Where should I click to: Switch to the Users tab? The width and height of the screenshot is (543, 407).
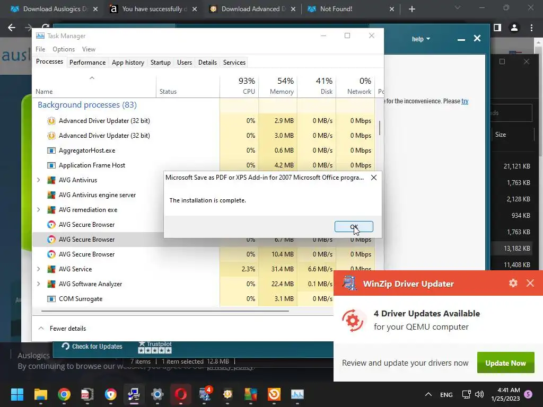[x=184, y=63]
